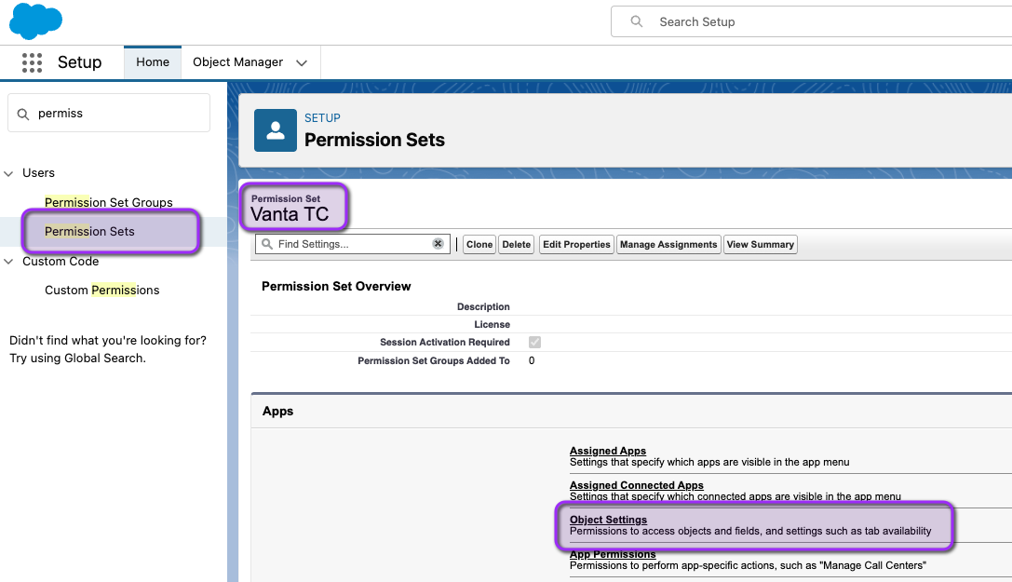
Task: Open the Object Settings link
Action: tap(608, 520)
